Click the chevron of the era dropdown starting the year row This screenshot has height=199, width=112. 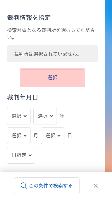(25, 116)
